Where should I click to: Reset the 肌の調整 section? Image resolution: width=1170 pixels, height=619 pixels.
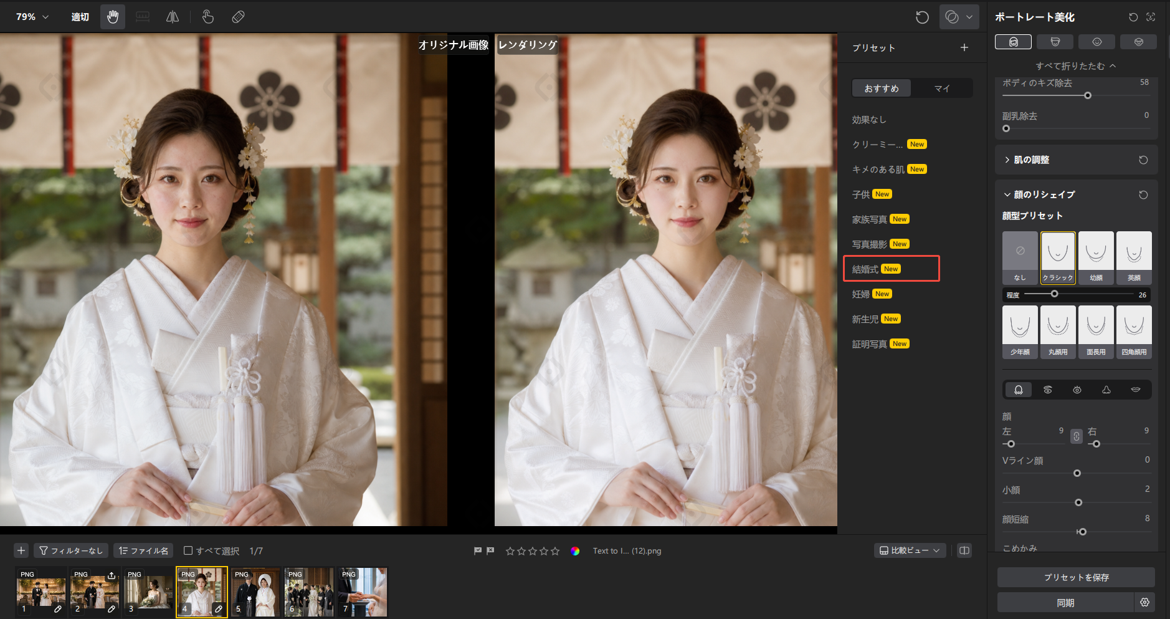tap(1143, 160)
